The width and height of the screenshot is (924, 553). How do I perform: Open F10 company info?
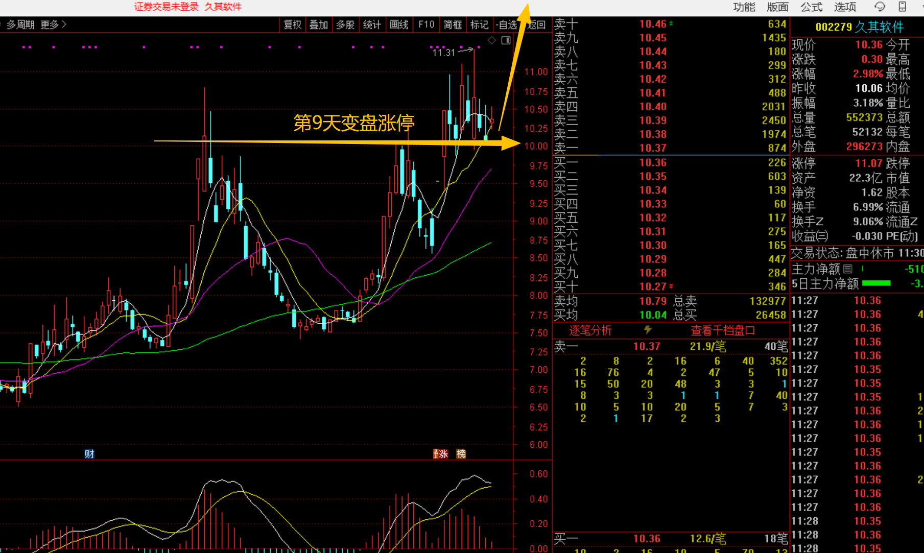[426, 25]
